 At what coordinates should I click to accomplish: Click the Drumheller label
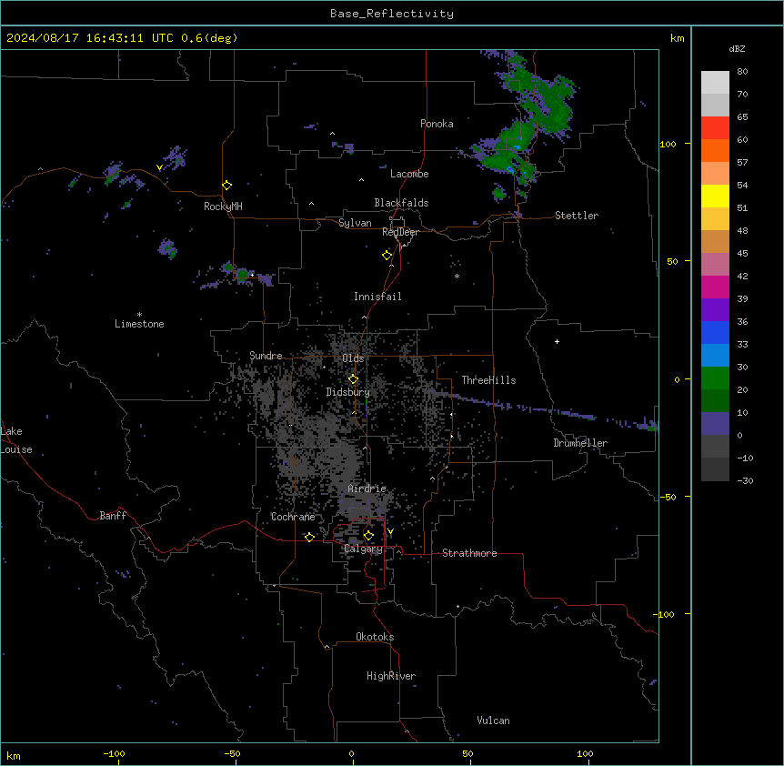(x=580, y=443)
